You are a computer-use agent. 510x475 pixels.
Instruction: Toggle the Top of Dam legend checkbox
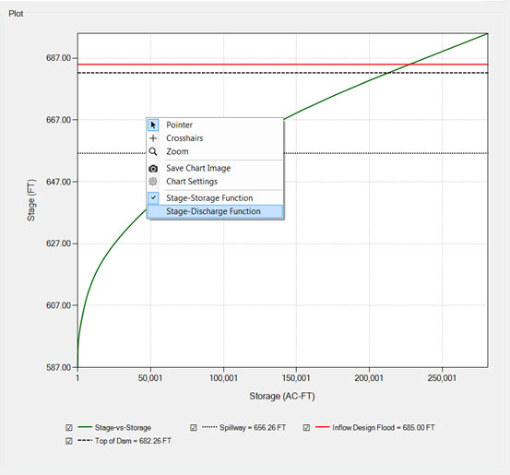coord(69,441)
